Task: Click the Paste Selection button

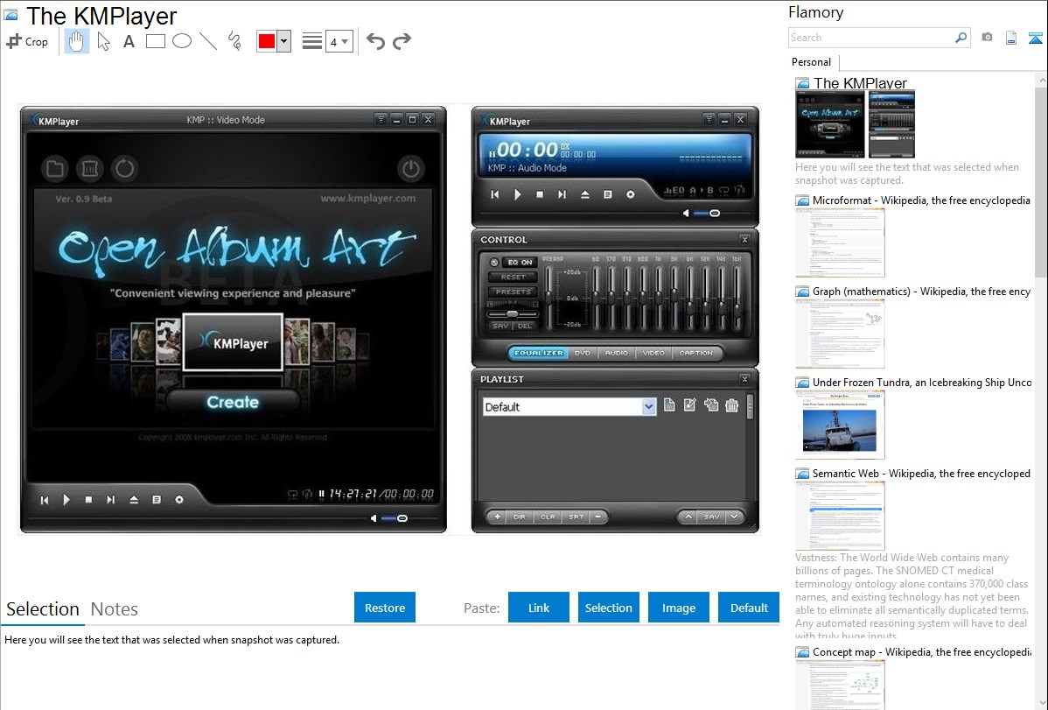Action: tap(609, 608)
